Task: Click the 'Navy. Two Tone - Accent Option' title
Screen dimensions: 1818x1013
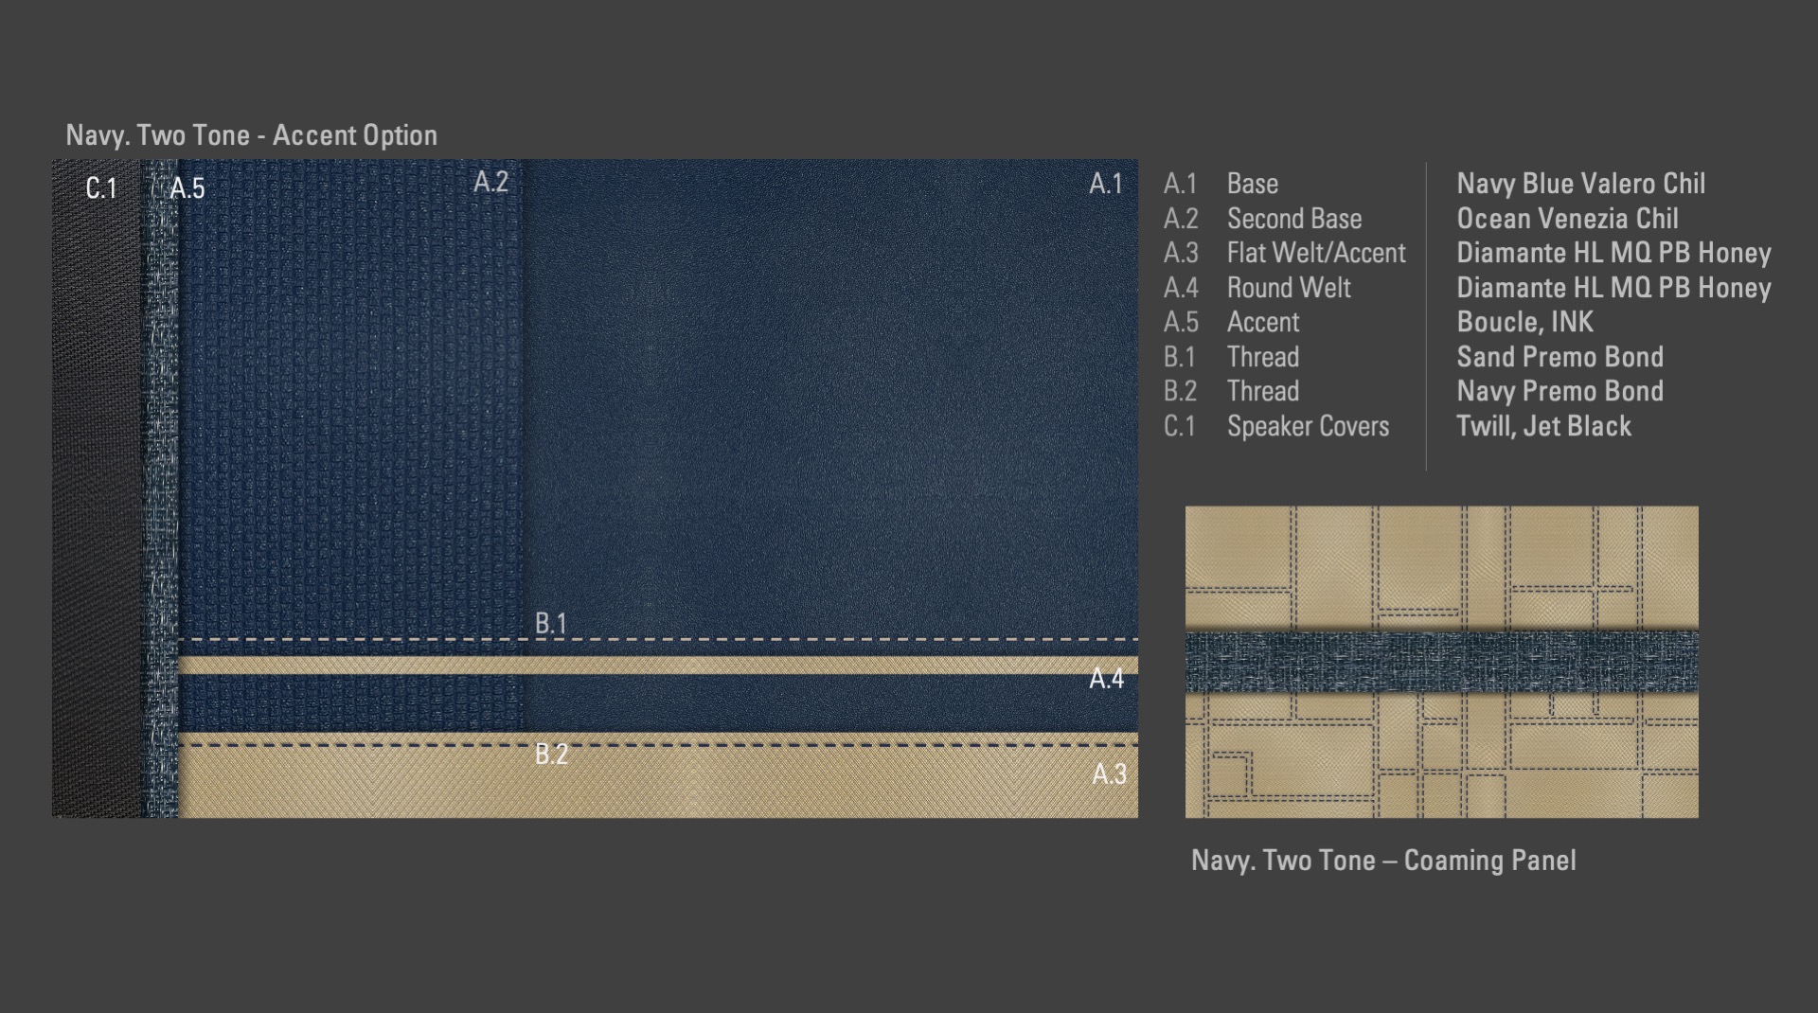Action: coord(251,135)
